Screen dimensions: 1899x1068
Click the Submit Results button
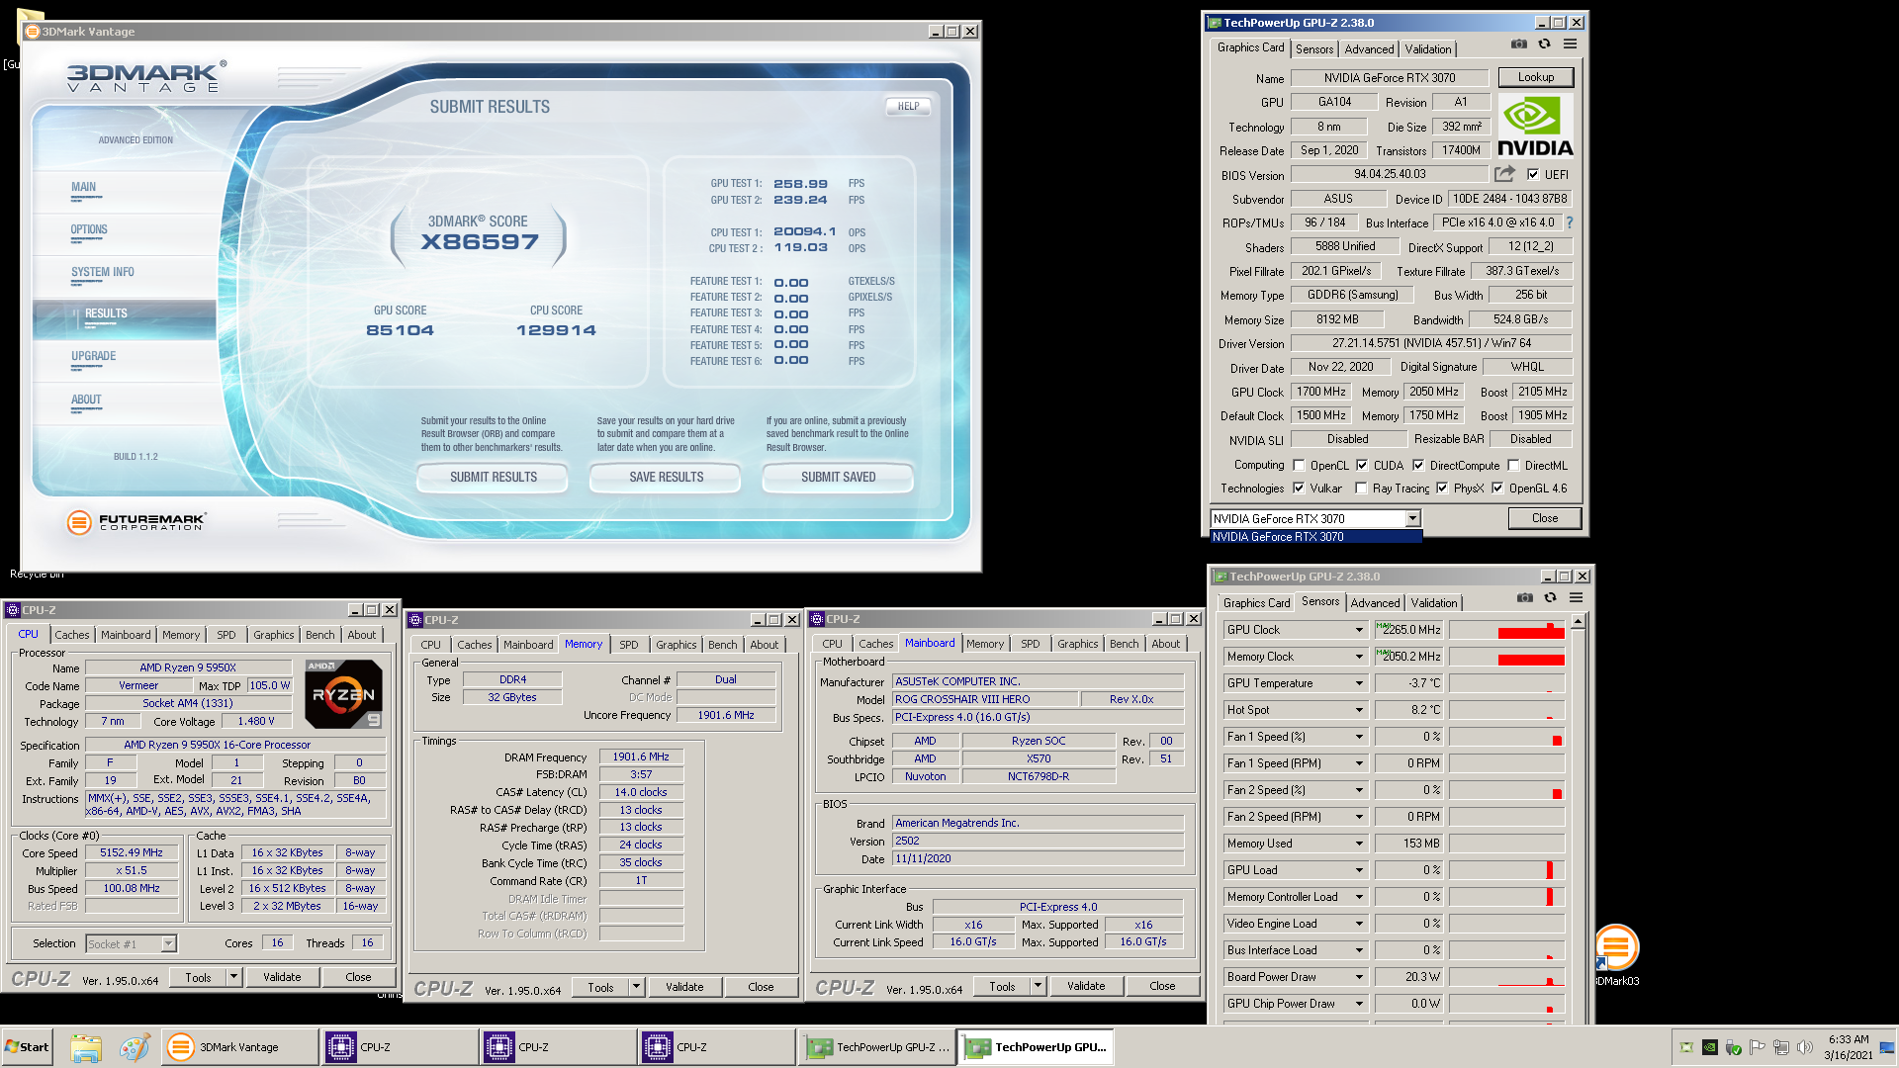493,478
